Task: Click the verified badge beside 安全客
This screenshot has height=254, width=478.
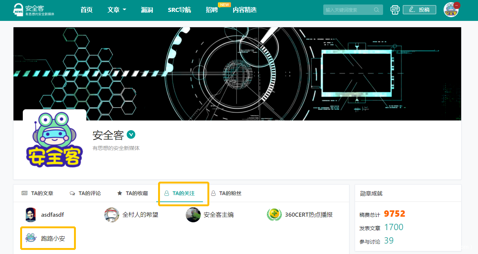Action: click(131, 135)
